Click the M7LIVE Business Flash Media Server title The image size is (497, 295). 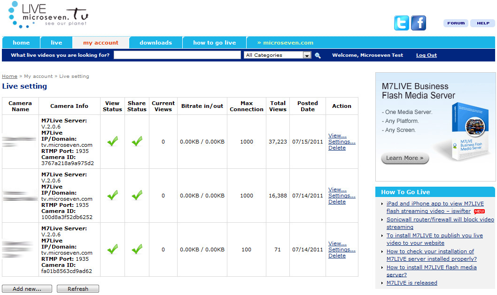[x=418, y=91]
